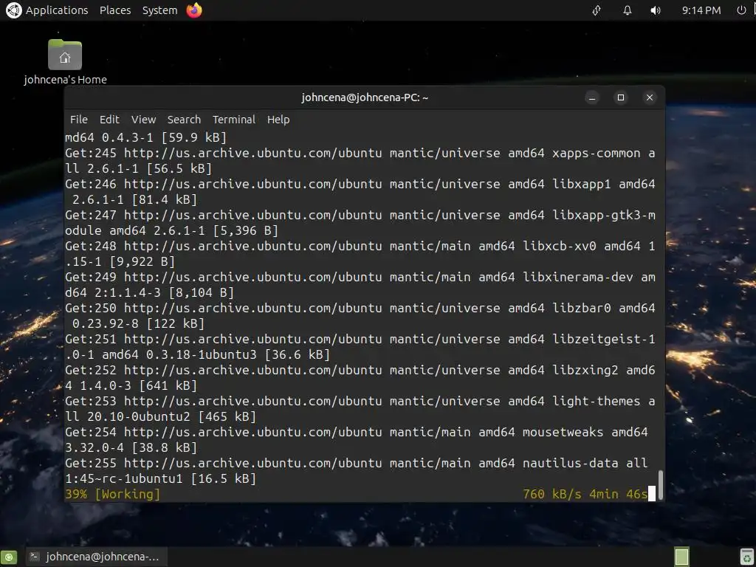The height and width of the screenshot is (567, 756).
Task: Open the trash icon in bottom panel
Action: [747, 557]
